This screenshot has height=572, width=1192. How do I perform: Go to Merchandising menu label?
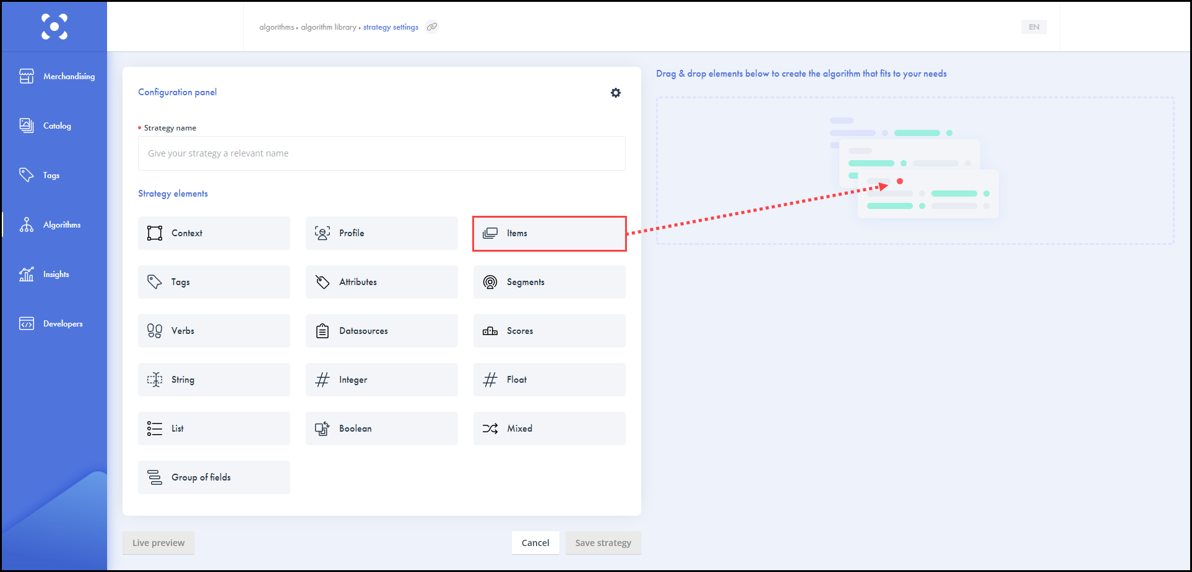[69, 77]
